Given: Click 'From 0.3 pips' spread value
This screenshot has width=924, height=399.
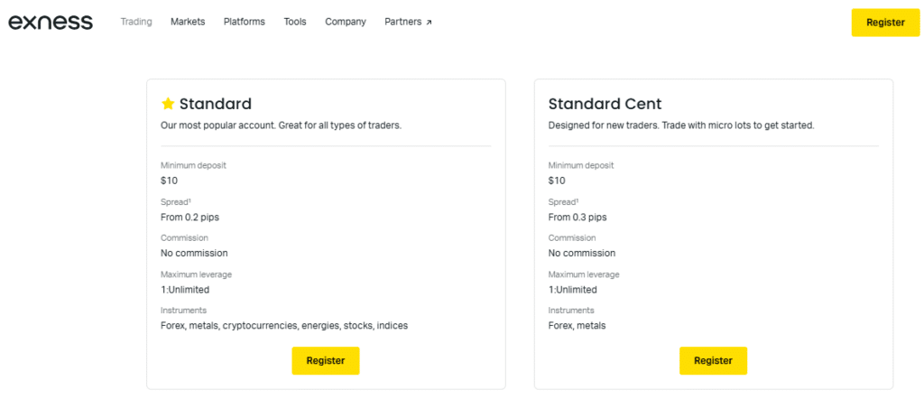Looking at the screenshot, I should pyautogui.click(x=577, y=217).
